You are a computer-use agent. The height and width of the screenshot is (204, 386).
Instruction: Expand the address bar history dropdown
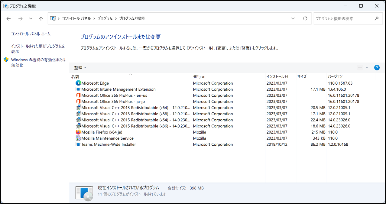293,18
